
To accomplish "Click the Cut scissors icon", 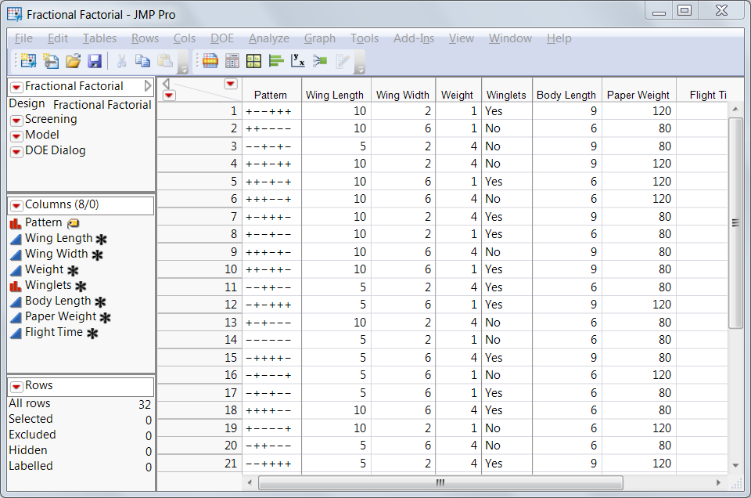I will (x=122, y=60).
